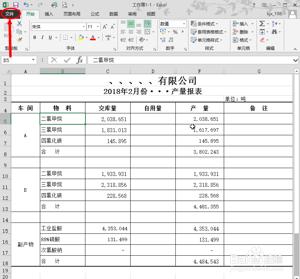Open Insert Function fx dialog
Image resolution: width=300 pixels, height=279 pixels.
point(79,60)
